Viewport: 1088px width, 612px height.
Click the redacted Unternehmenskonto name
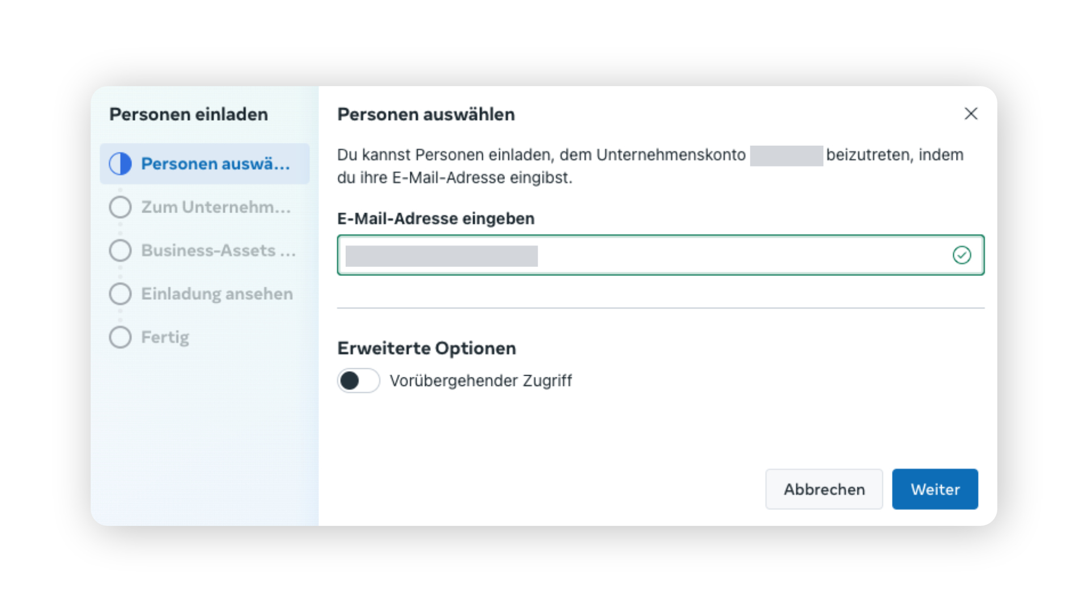point(787,156)
